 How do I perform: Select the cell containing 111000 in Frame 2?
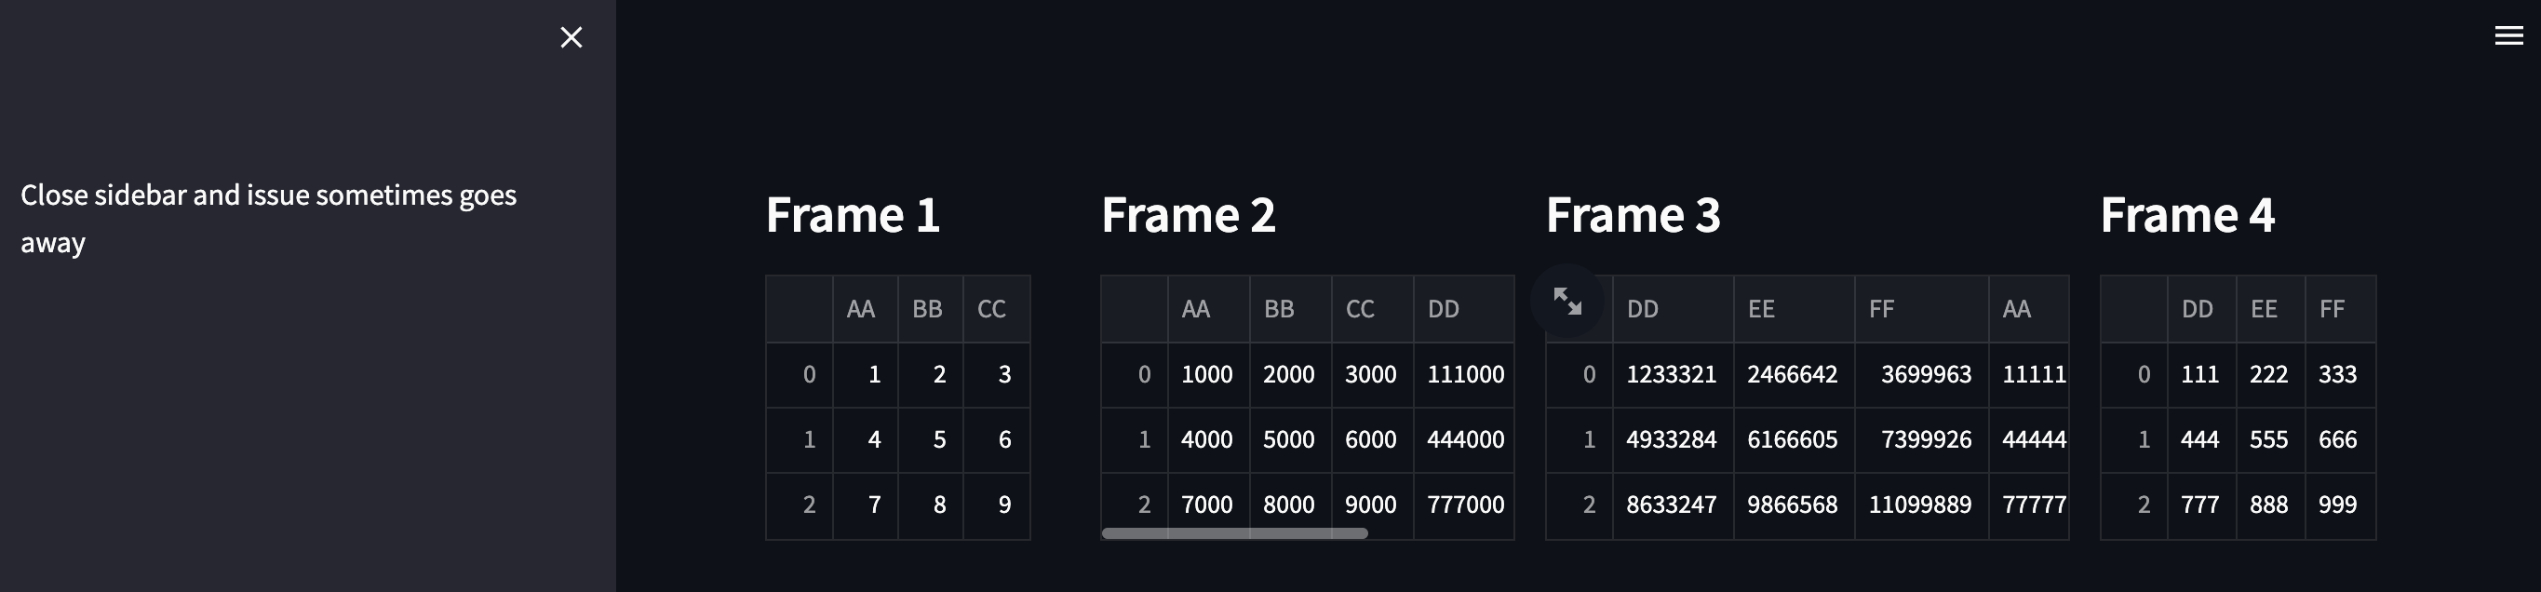pos(1464,374)
